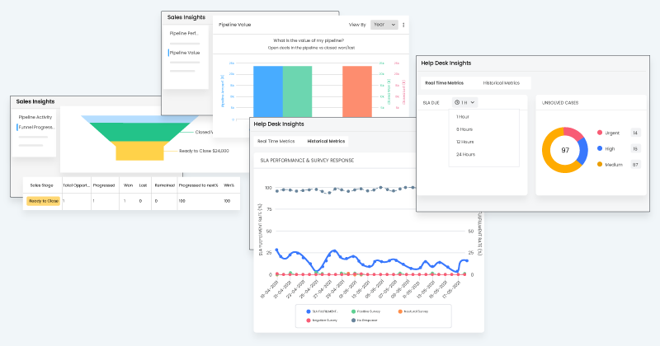Click the Ready to Close stage badge
Image resolution: width=660 pixels, height=346 pixels.
[43, 200]
